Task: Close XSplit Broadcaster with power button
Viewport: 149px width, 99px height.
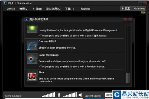Action: (x=145, y=3)
